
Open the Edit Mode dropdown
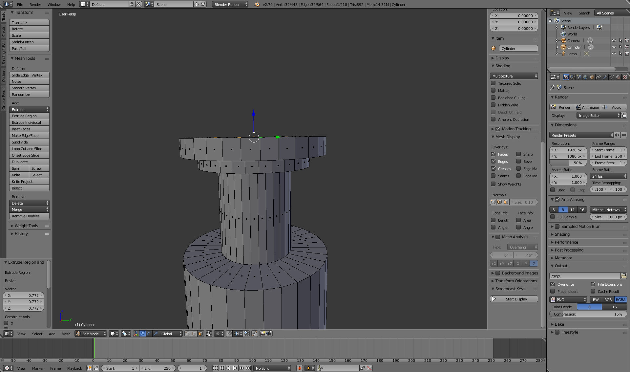pos(91,334)
